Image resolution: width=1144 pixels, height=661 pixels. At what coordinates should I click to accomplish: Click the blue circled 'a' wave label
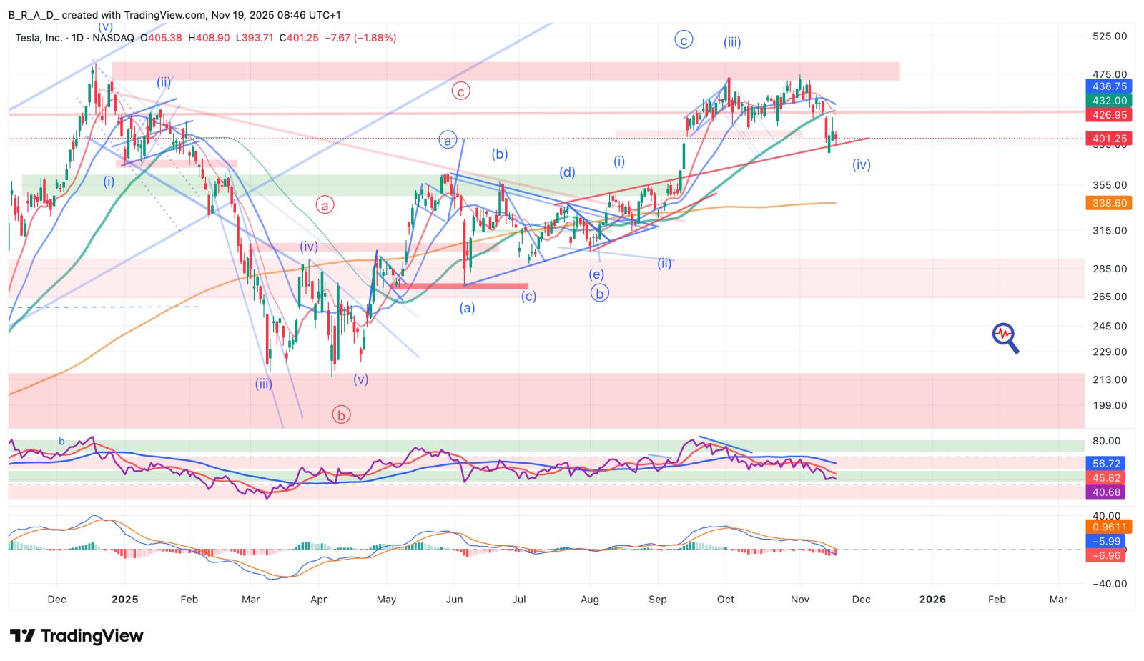point(448,141)
